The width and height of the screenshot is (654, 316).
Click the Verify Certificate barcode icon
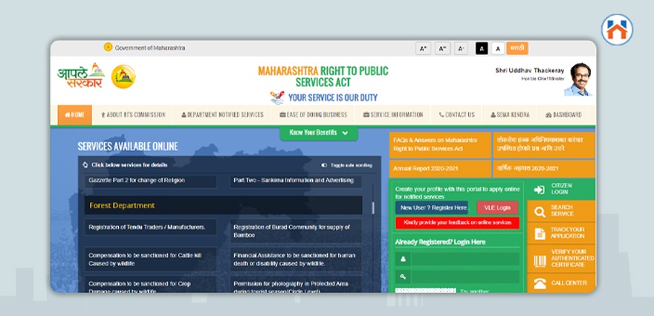540,261
